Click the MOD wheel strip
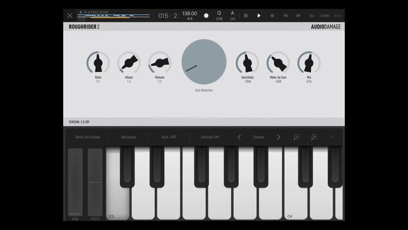This screenshot has width=408, height=230. pyautogui.click(x=75, y=182)
